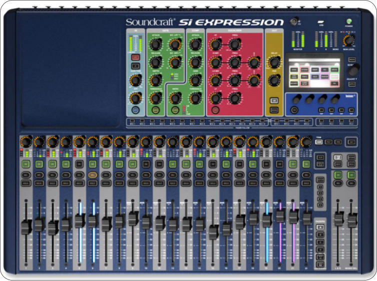Viewport: 377px width, 281px height.
Task: Click the input Gain/Trim knob
Action: (x=135, y=80)
